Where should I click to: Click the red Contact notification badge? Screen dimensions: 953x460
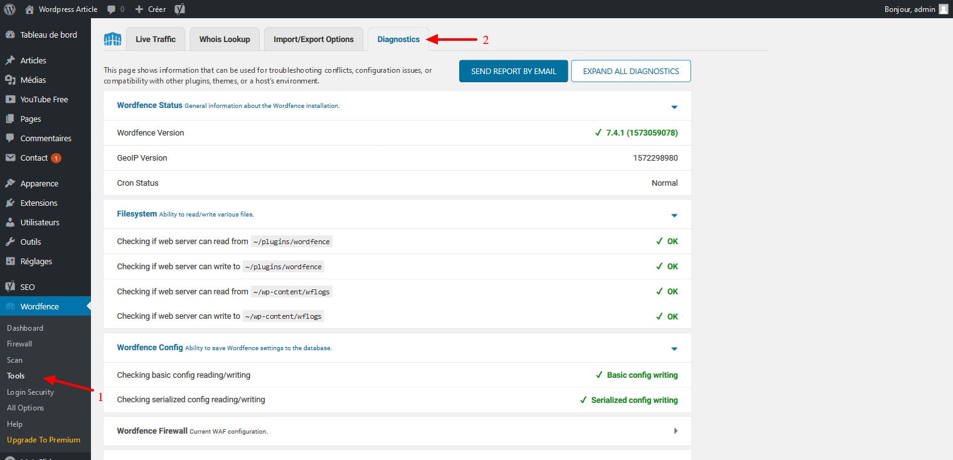pos(56,158)
